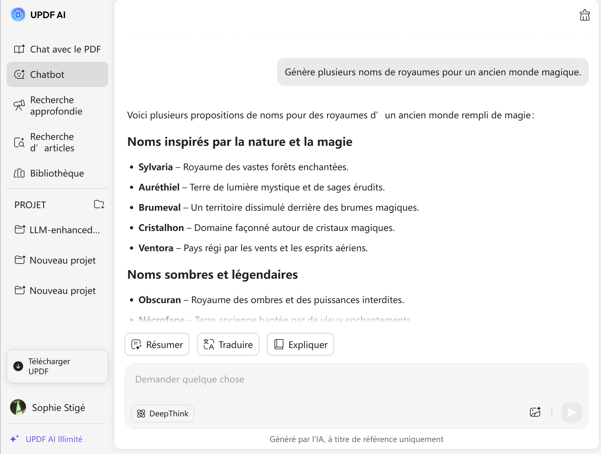
Task: Open the UPDF AI Illimité link
Action: tap(54, 439)
